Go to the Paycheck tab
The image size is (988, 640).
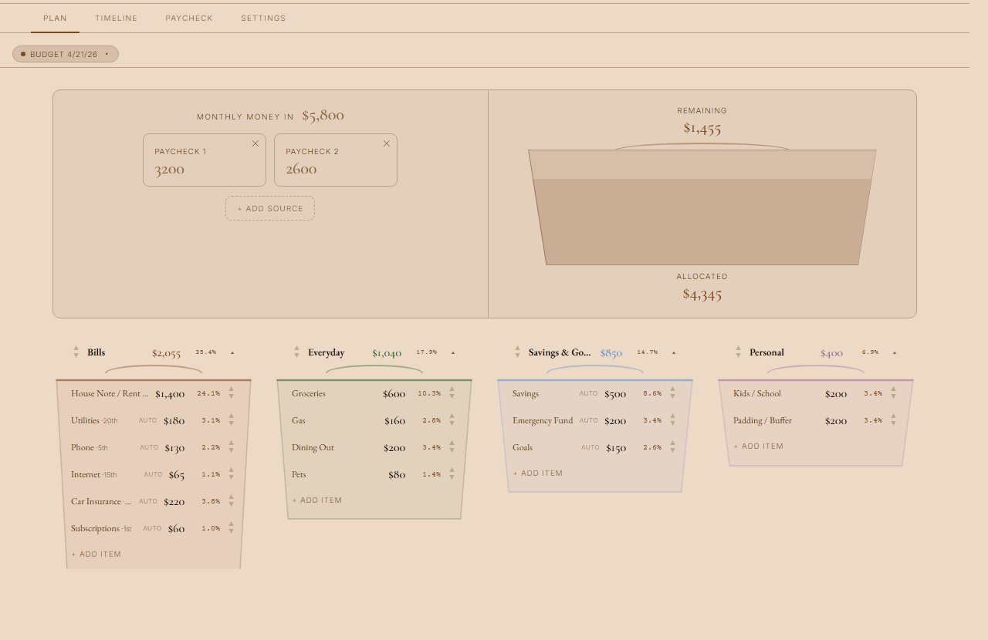[189, 19]
